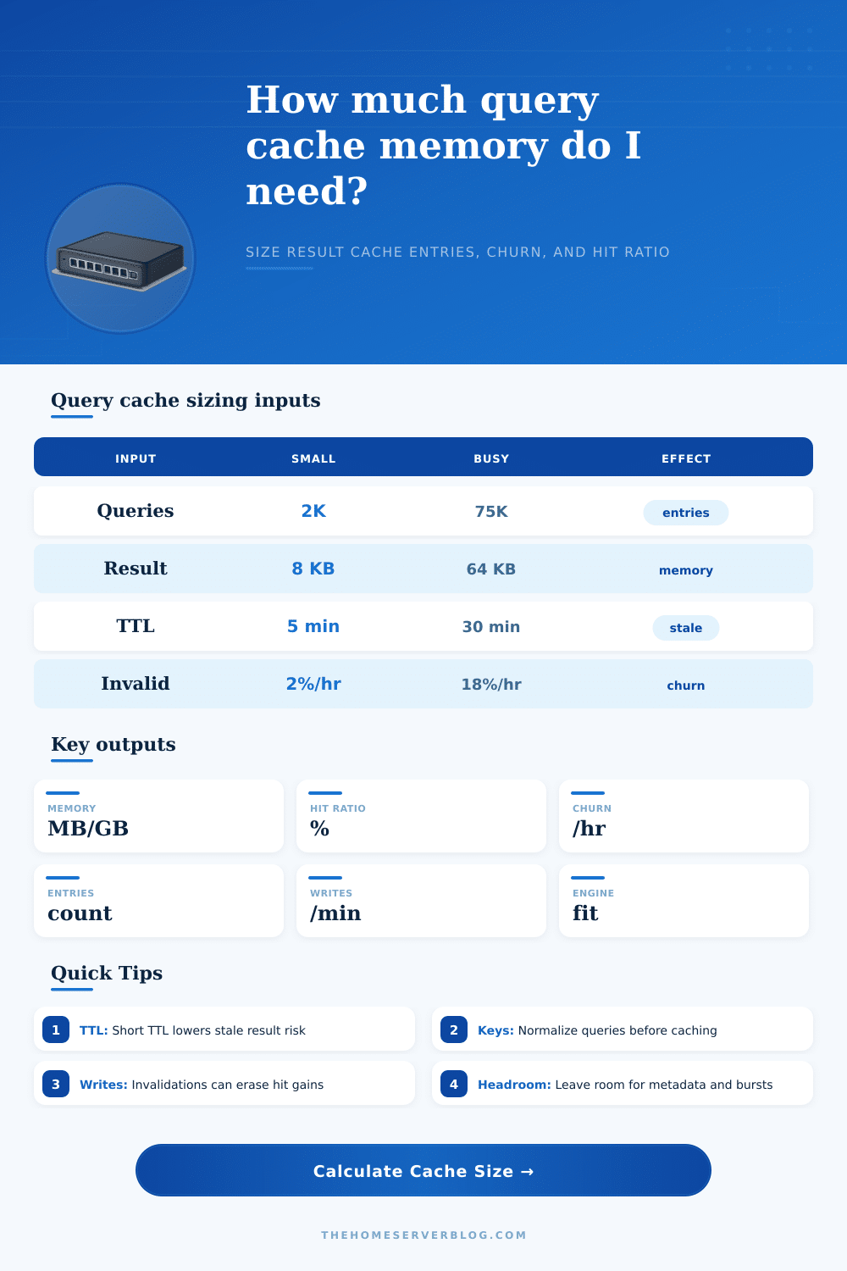847x1271 pixels.
Task: Click the Calculate Cache Size button
Action: tap(423, 1170)
